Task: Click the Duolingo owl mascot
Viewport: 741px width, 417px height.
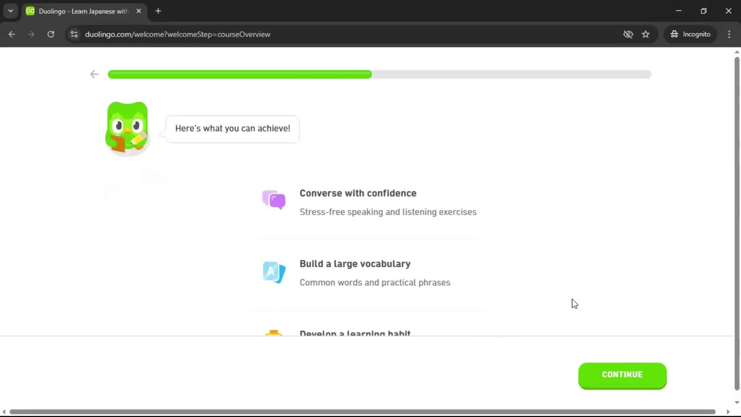Action: coord(127,127)
